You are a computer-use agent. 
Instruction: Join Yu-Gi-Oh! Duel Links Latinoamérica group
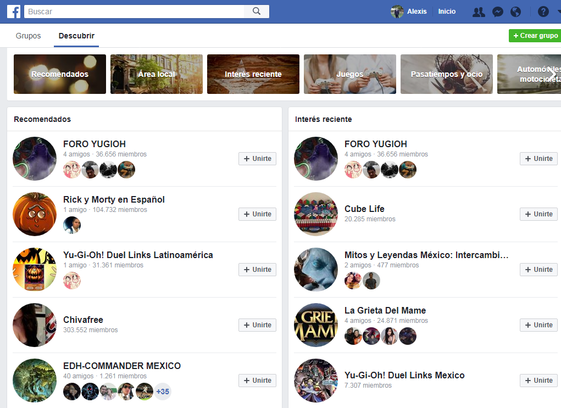click(x=257, y=269)
